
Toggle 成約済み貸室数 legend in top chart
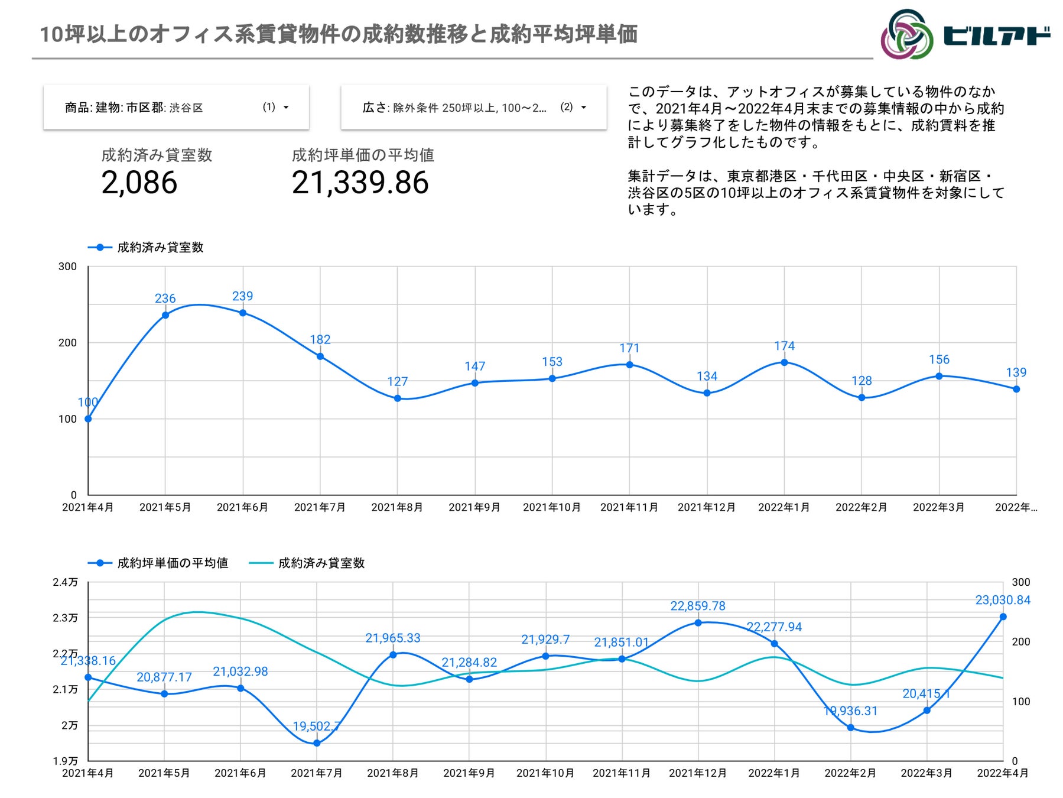[x=146, y=247]
